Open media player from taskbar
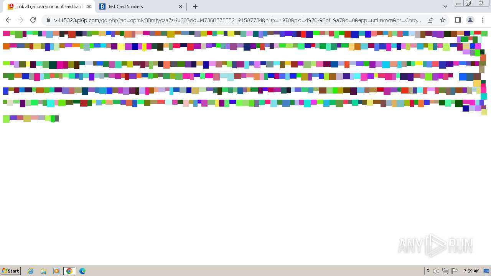Screen dimensions: 491x276 coord(56,271)
